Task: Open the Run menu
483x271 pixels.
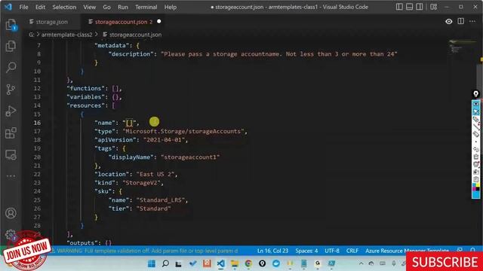Action: click(122, 7)
